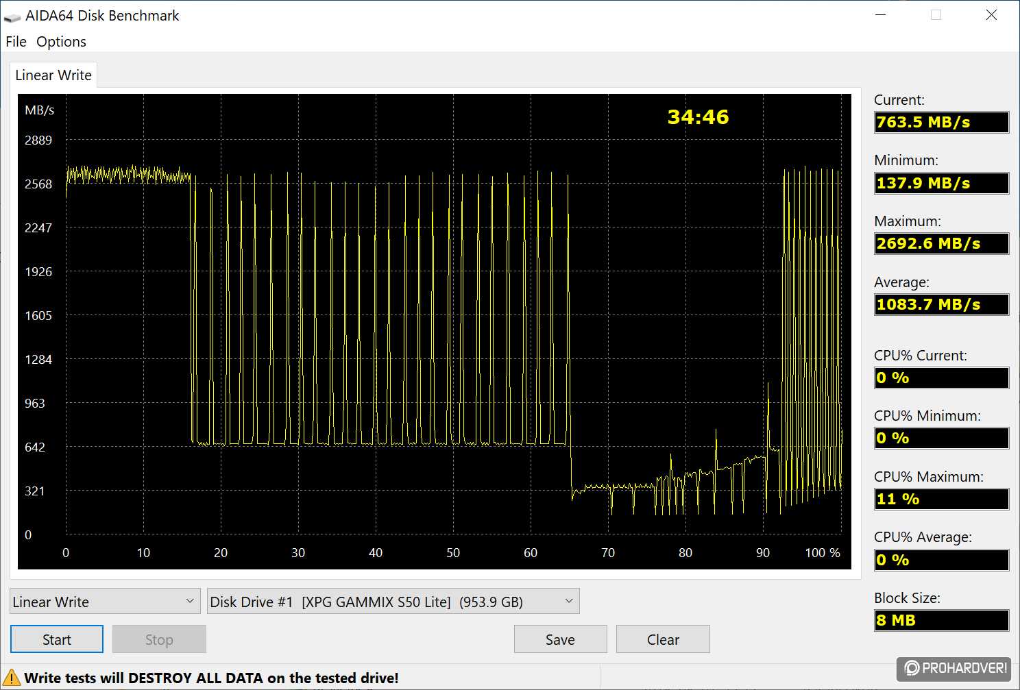The image size is (1020, 690).
Task: Click the Minimum value 137.9 MB/s
Action: point(941,183)
